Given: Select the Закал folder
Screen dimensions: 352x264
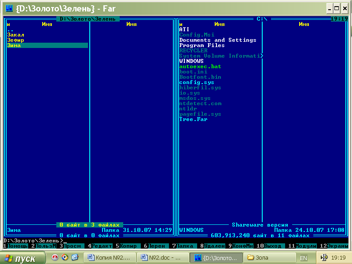Looking at the screenshot, I should pos(16,35).
